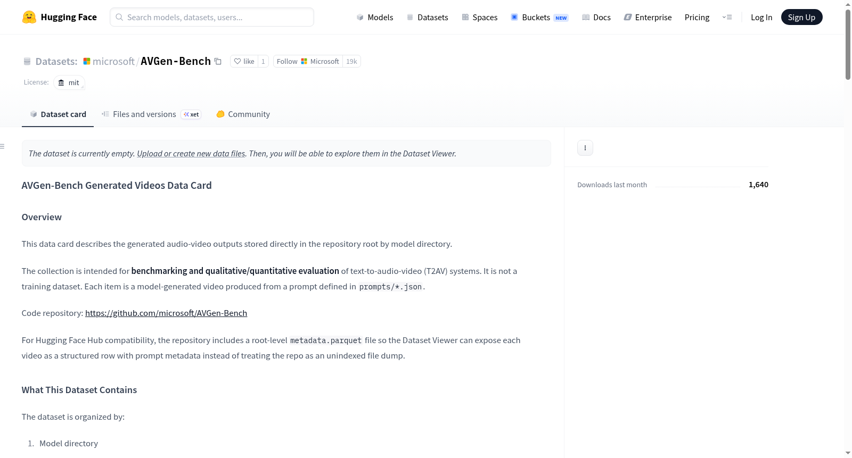Expand the more navigation options menu

[x=727, y=17]
